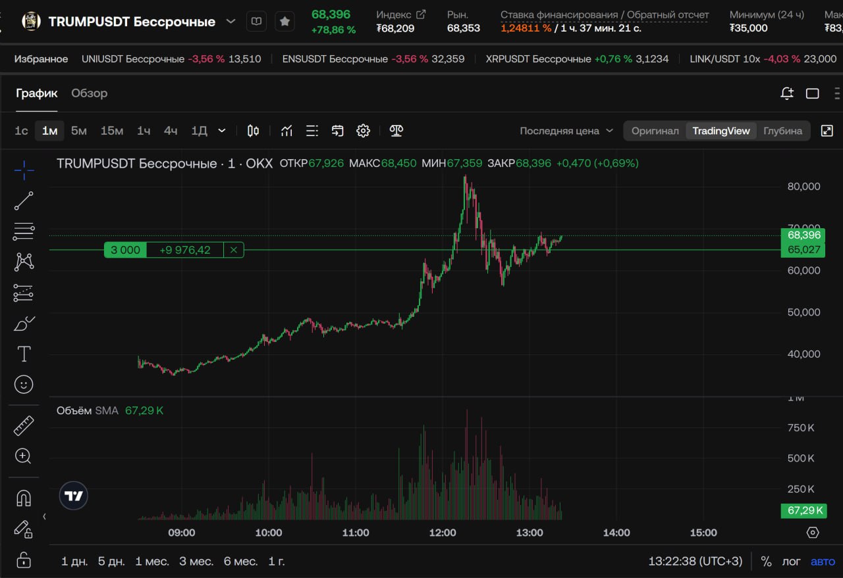
Task: Select the zoom in tool
Action: click(x=24, y=456)
